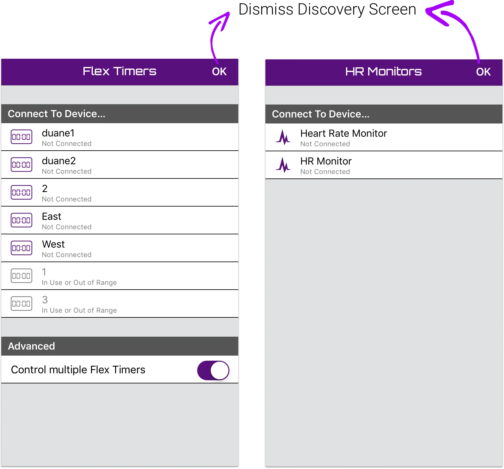Viewport: 504px width, 469px height.
Task: Click the timer icon for device 2
Action: [x=21, y=192]
